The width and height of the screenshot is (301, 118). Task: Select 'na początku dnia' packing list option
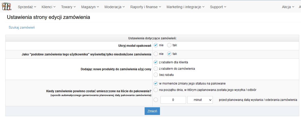click(x=156, y=90)
